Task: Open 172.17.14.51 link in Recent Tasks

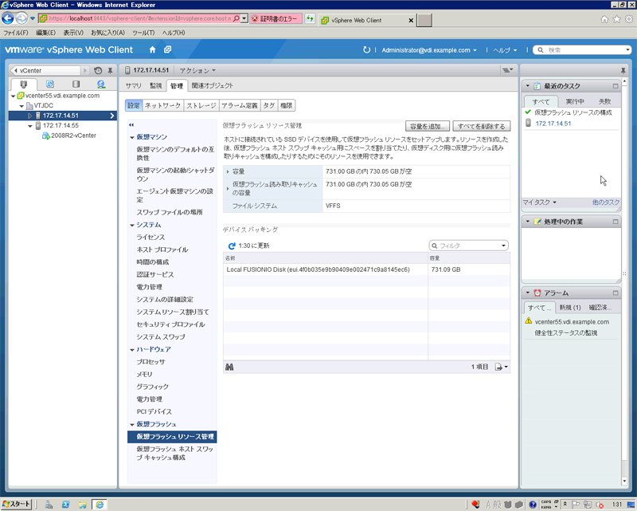Action: pos(553,124)
